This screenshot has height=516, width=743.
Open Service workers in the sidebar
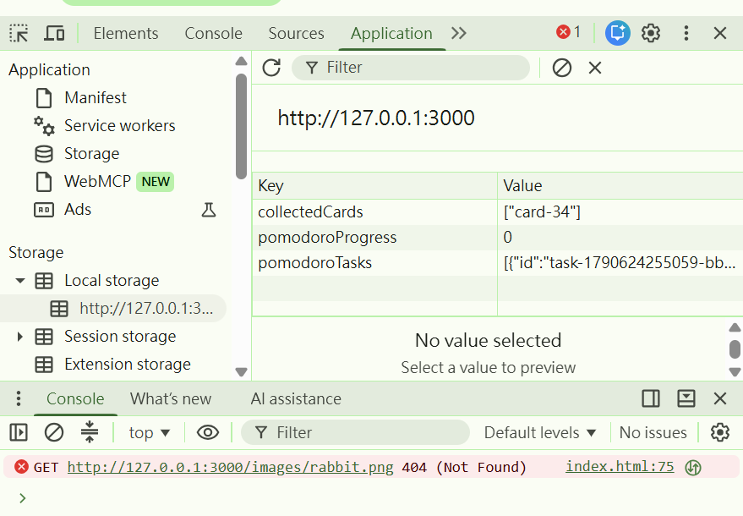tap(120, 126)
